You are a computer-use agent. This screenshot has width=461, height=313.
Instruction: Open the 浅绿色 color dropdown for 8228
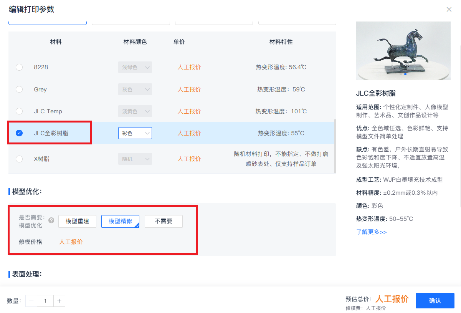(x=135, y=67)
